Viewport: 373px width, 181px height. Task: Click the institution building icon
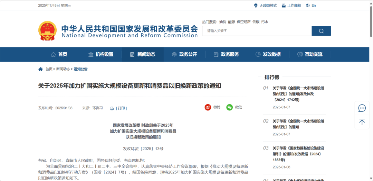[x=90, y=54]
